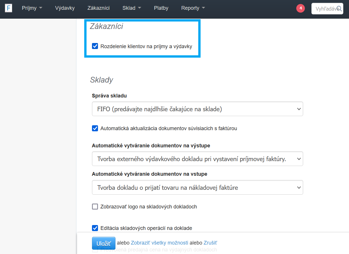This screenshot has height=254, width=349.
Task: Click the Uložiť save button
Action: (103, 243)
